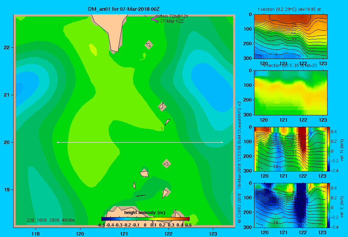Screen dimensions: 348x237
Task: Click the '14' isotherm label in temperature section
Action: click(x=275, y=54)
